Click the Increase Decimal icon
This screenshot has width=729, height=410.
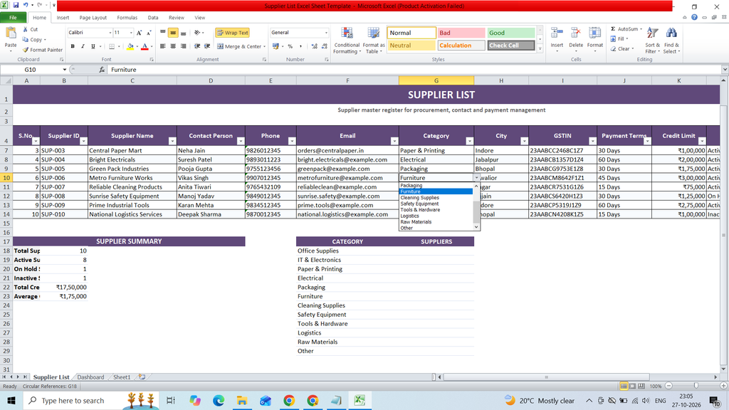coord(314,46)
